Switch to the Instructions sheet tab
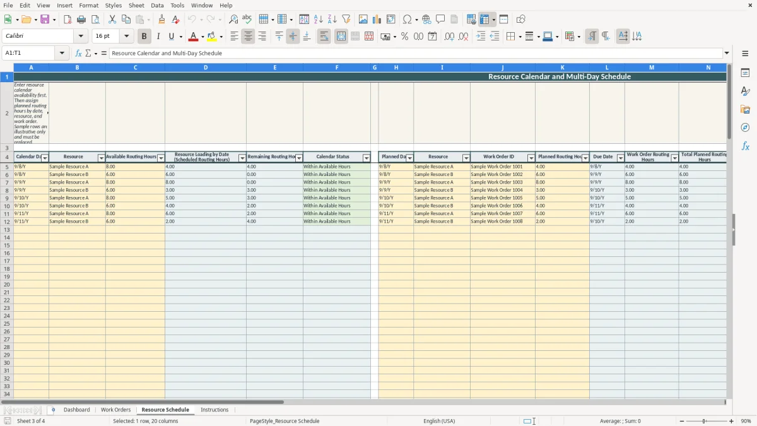Screen dimensions: 757x426 (x=214, y=410)
